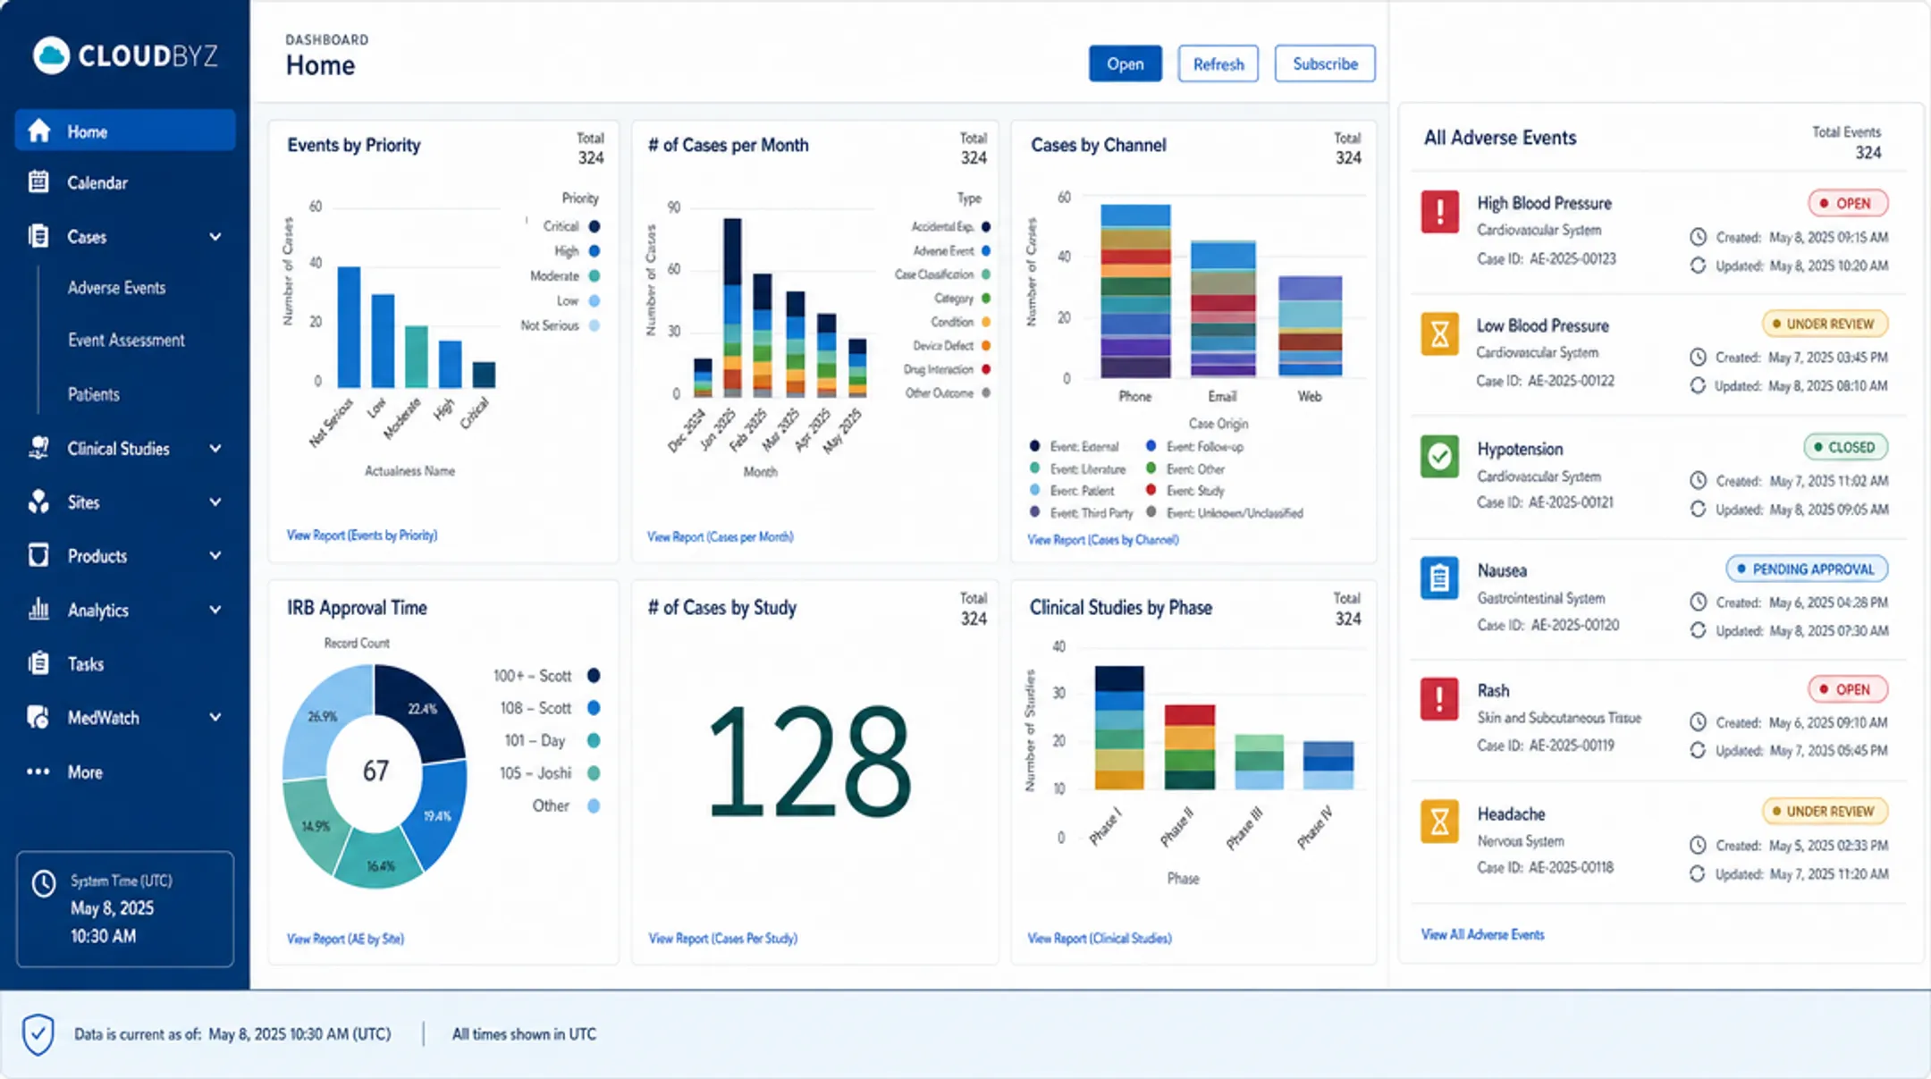Click the Created clock icon for Nausea
Image resolution: width=1931 pixels, height=1079 pixels.
point(1698,603)
